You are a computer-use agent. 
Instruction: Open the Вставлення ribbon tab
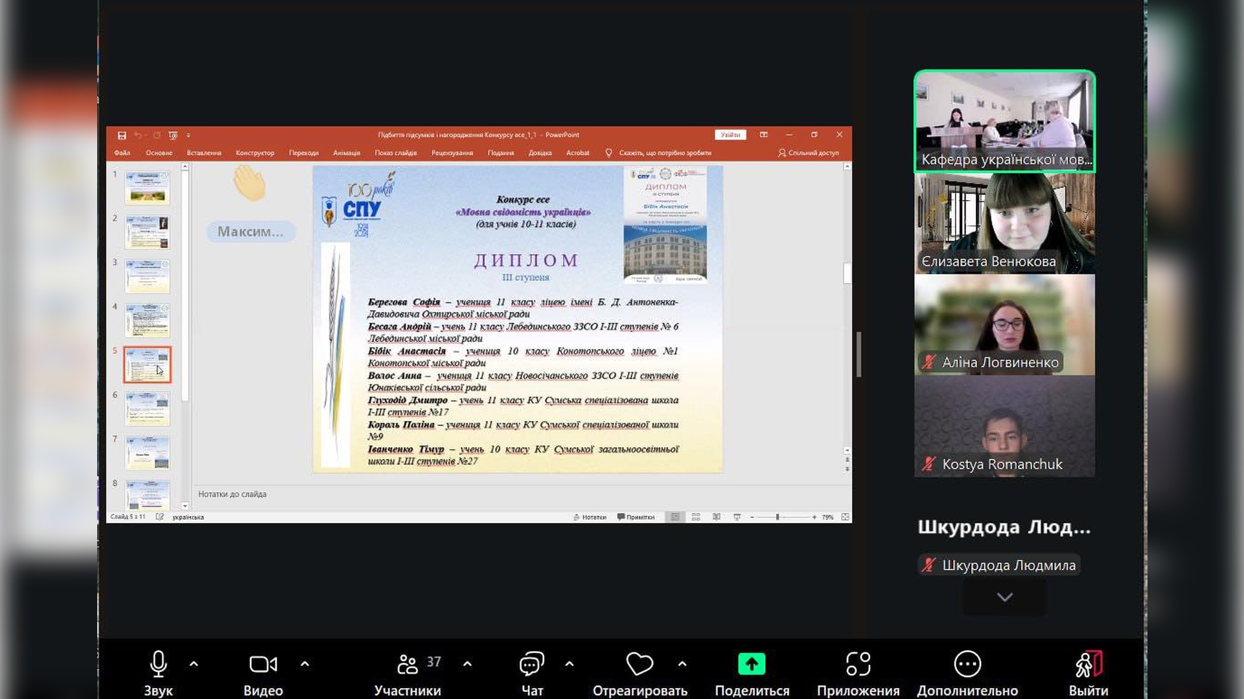[203, 153]
